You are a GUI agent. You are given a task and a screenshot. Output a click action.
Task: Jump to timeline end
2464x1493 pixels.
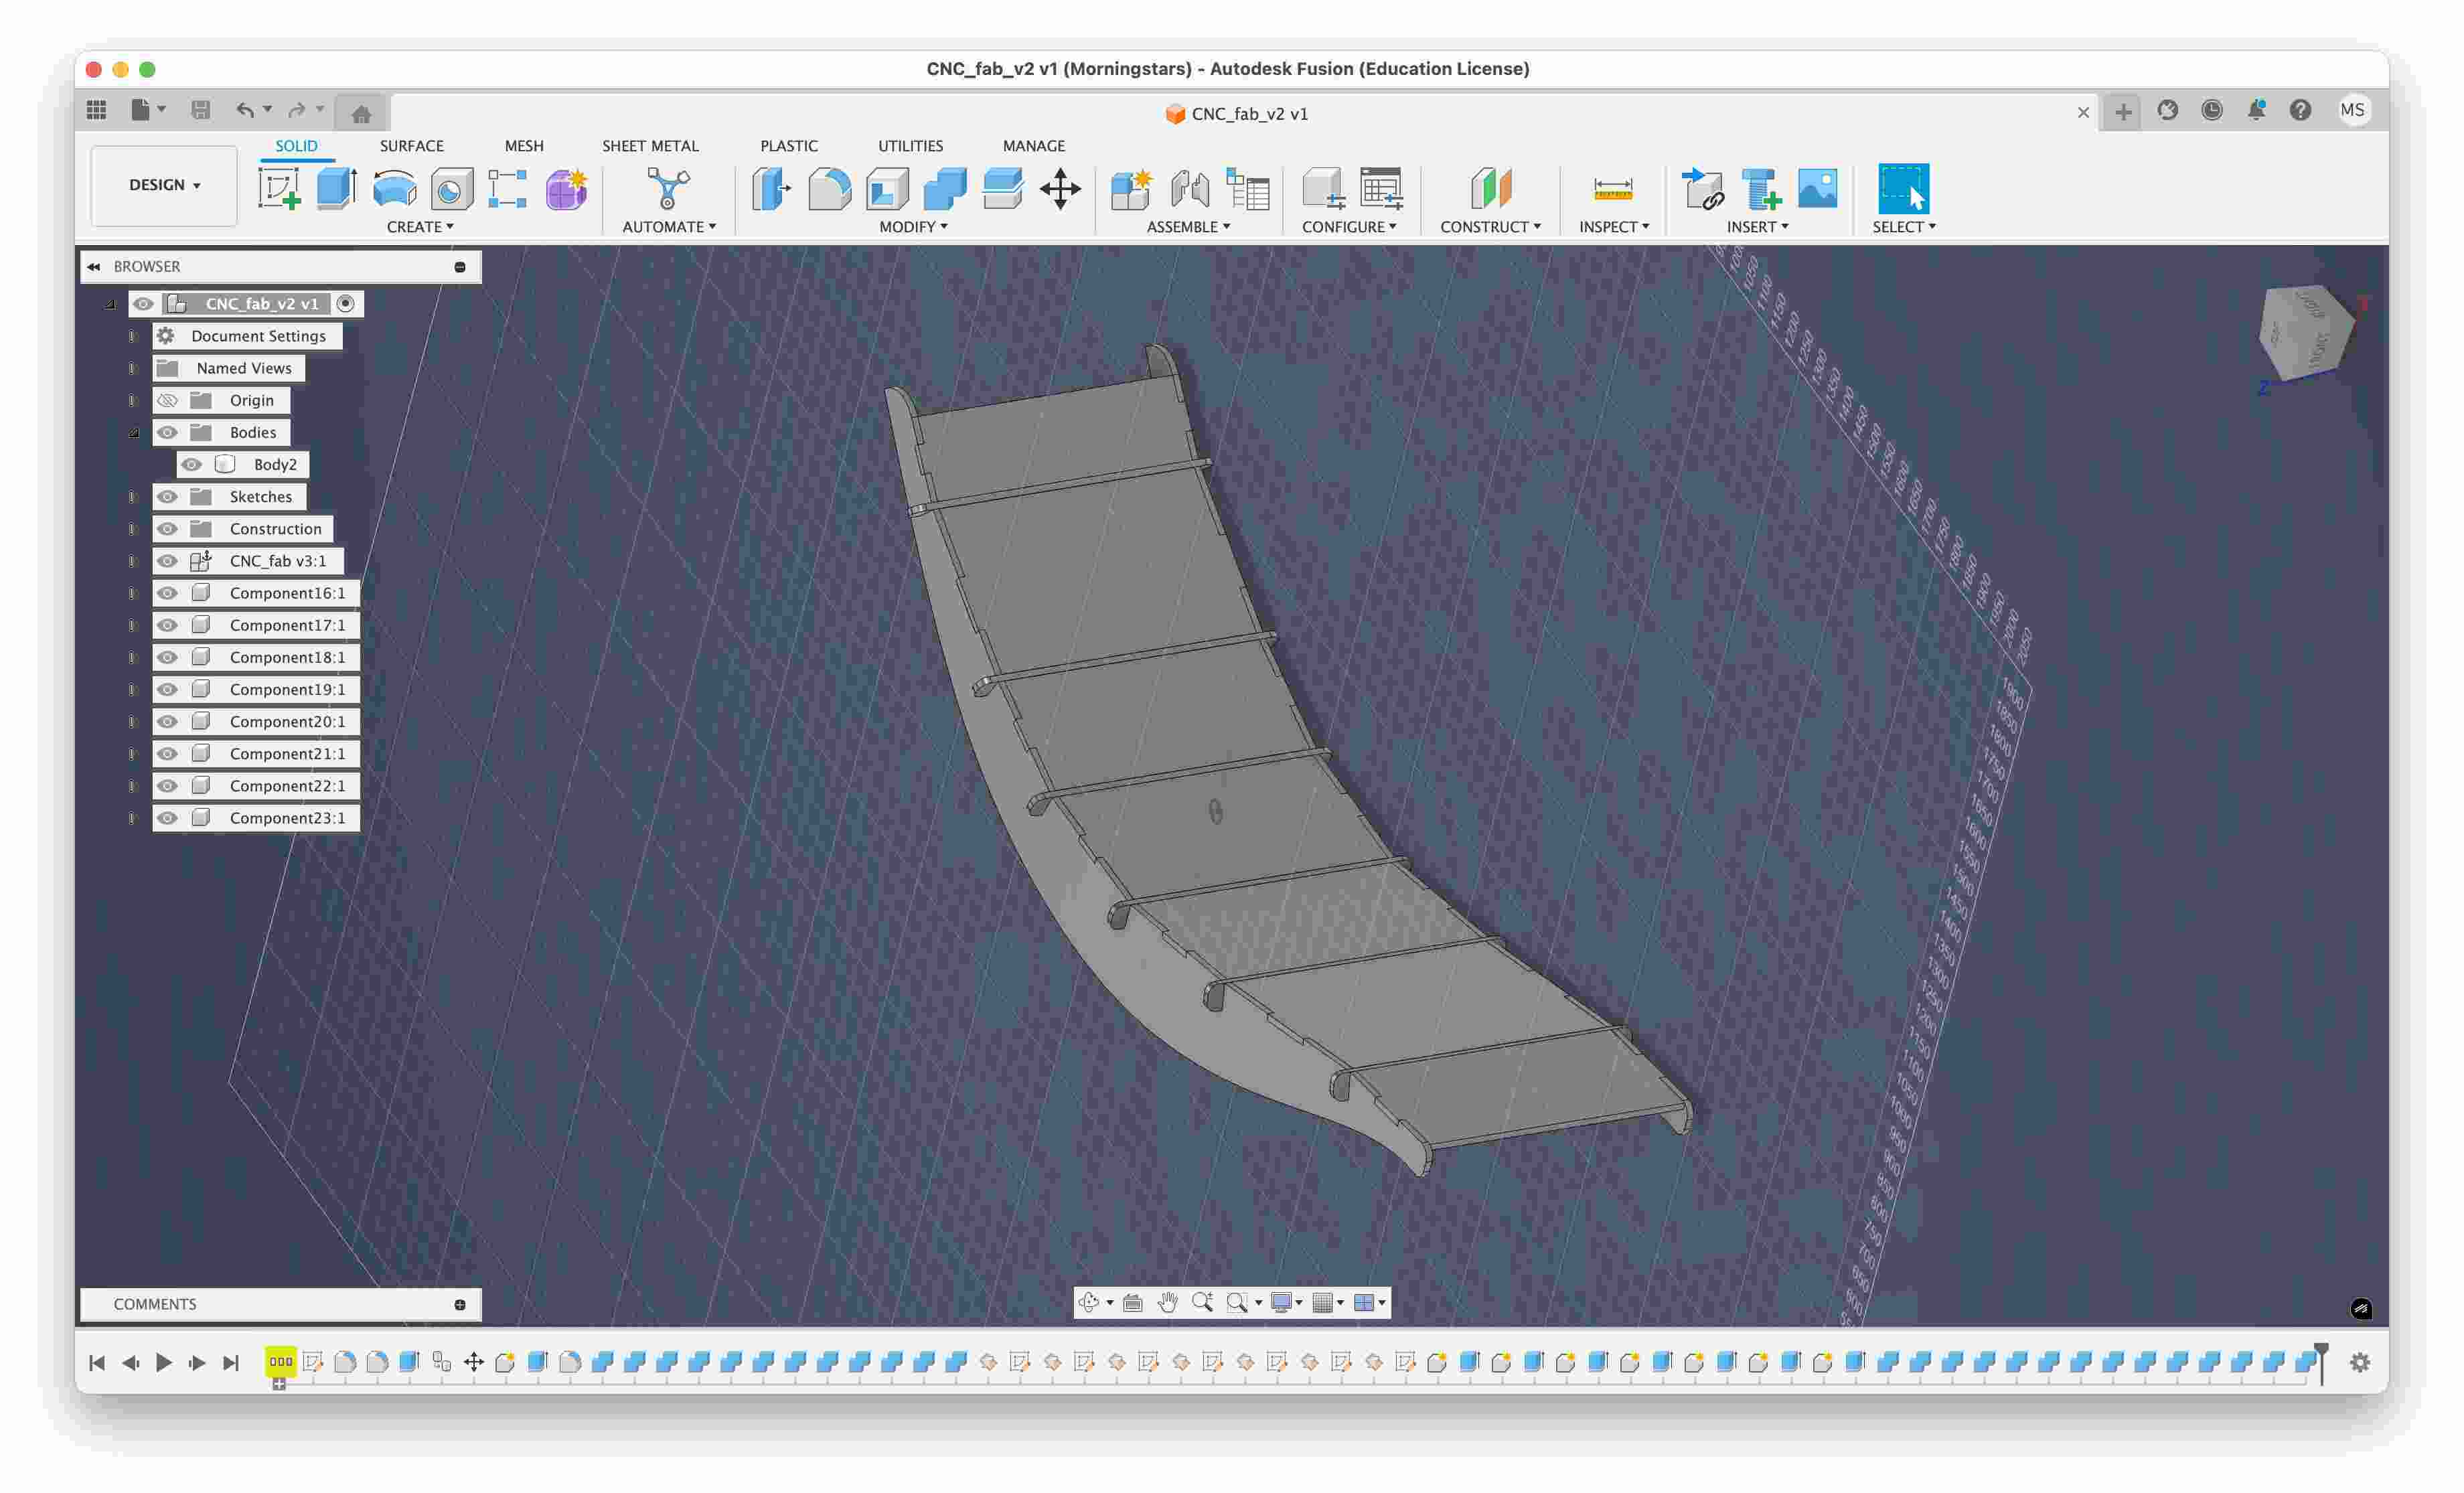pos(231,1362)
